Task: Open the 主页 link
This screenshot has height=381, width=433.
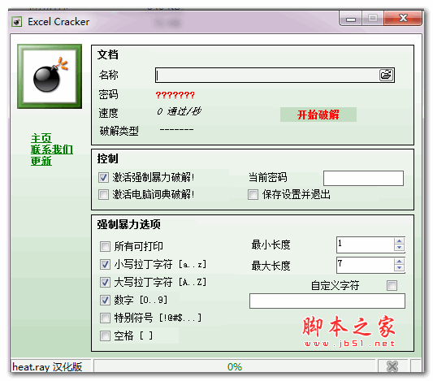Action: point(41,138)
